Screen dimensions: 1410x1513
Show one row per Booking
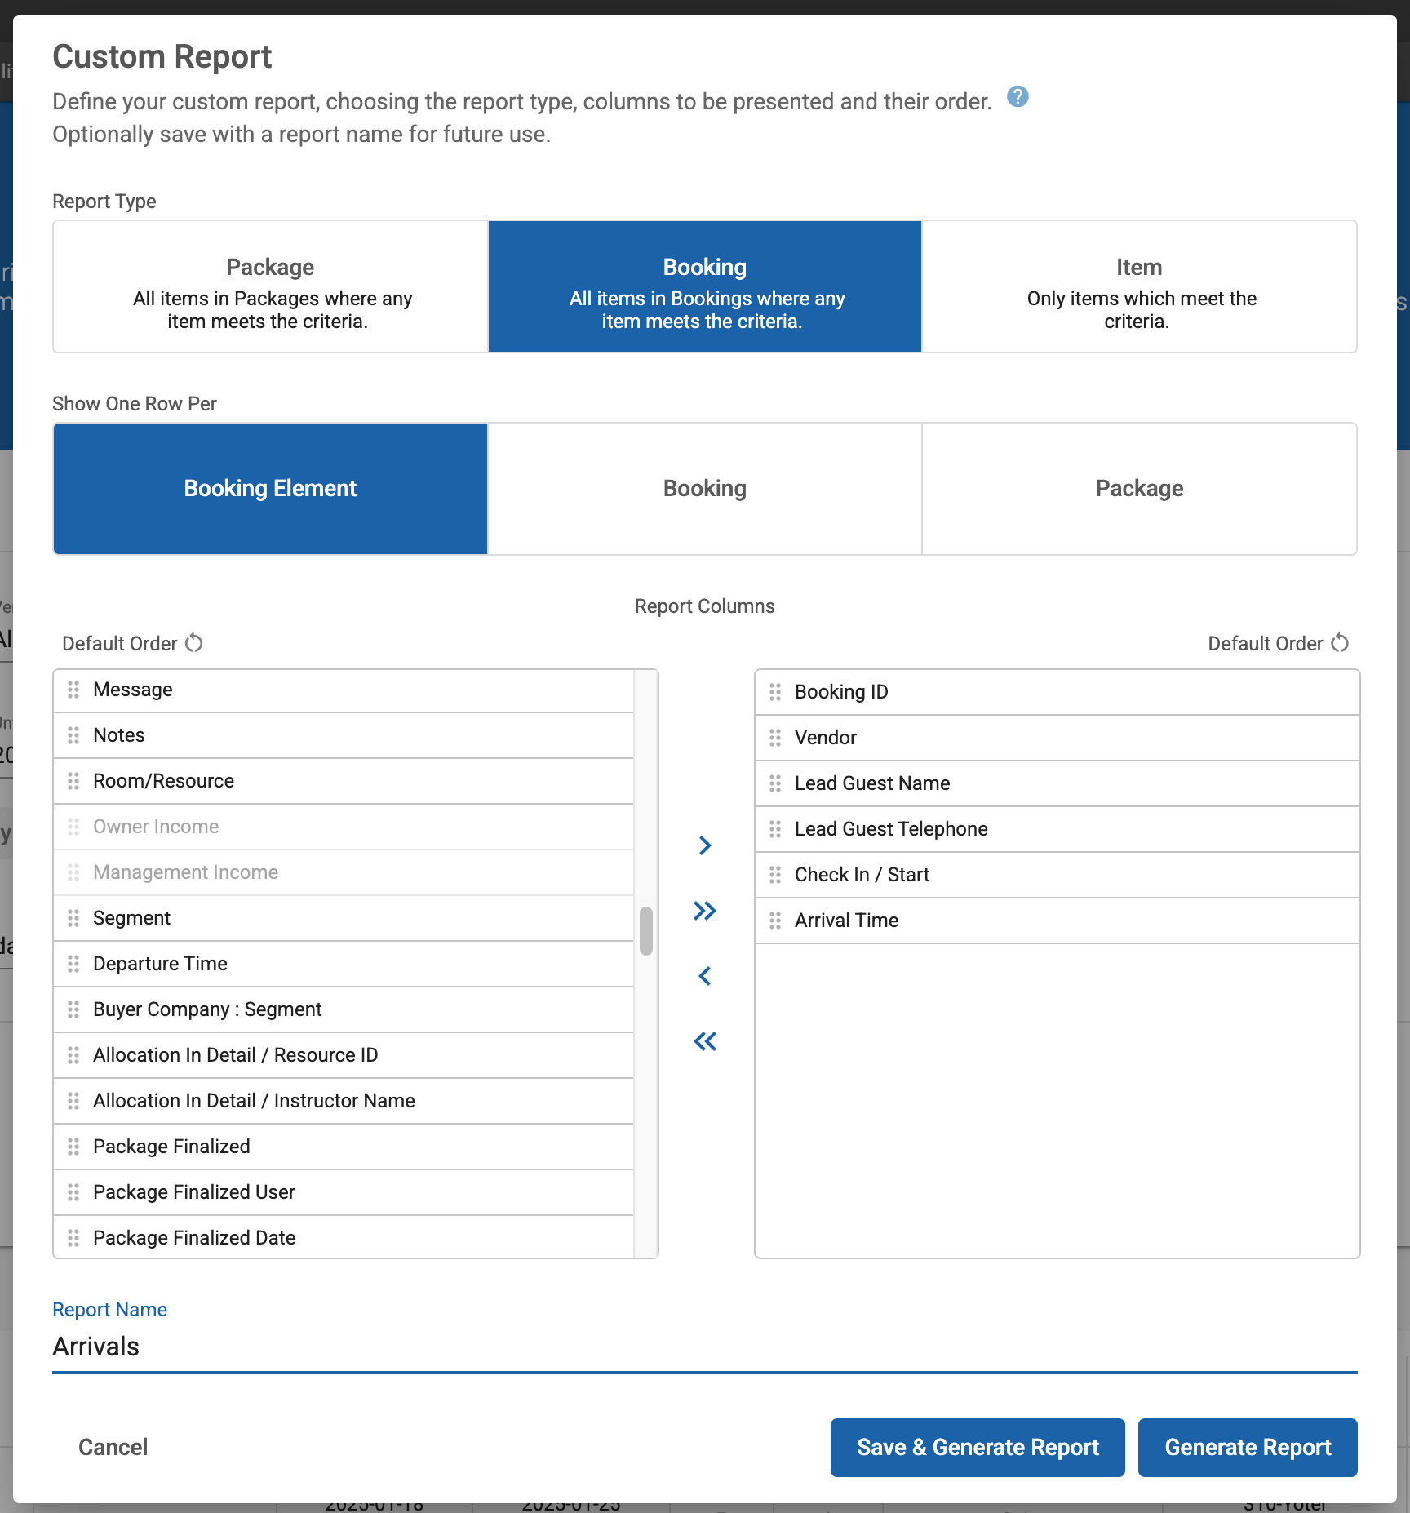tap(705, 489)
